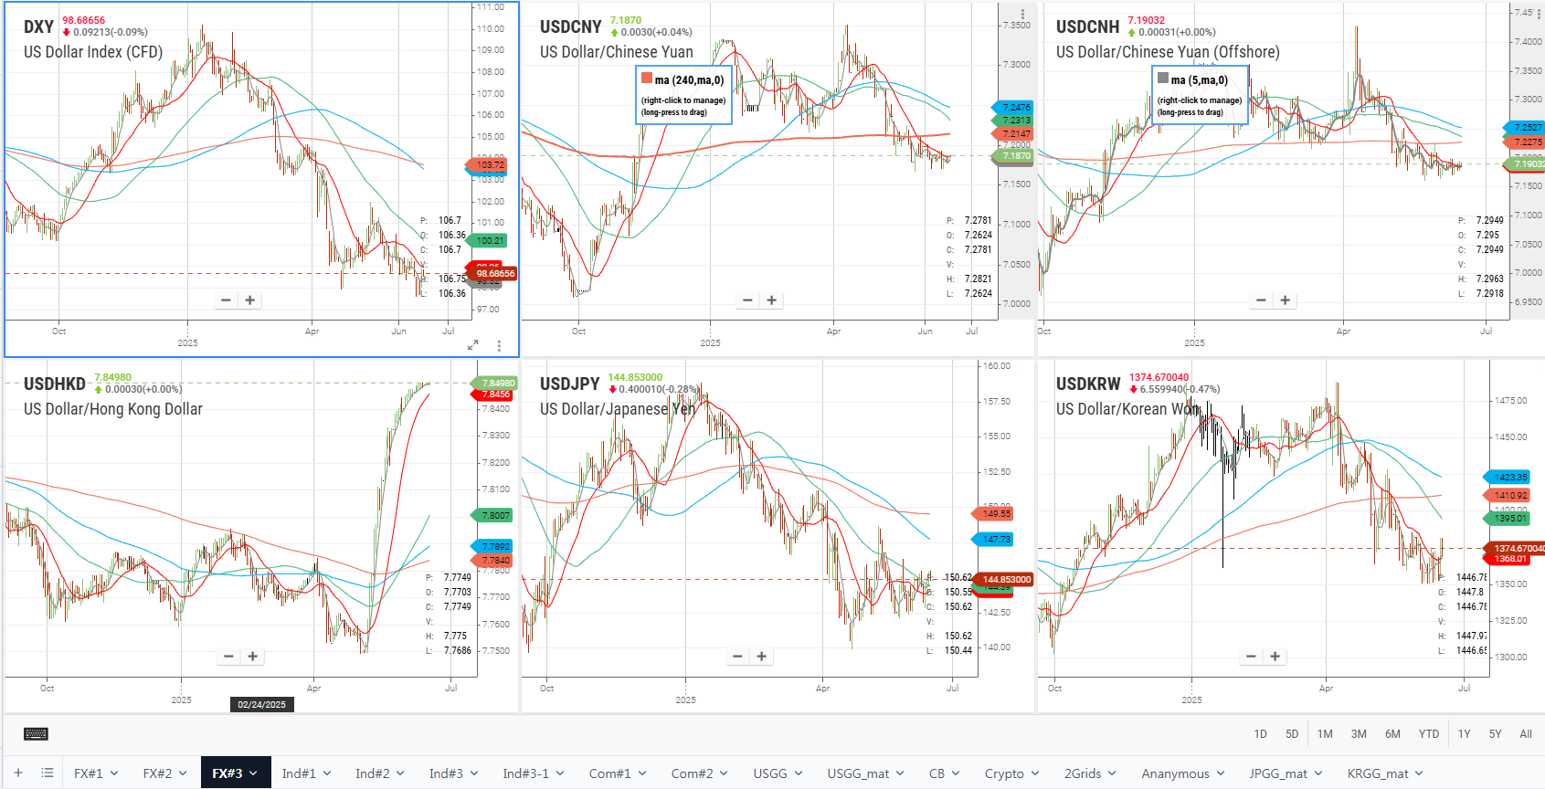Expand the DXY chart to fullscreen
The height and width of the screenshot is (789, 1545).
pos(473,345)
